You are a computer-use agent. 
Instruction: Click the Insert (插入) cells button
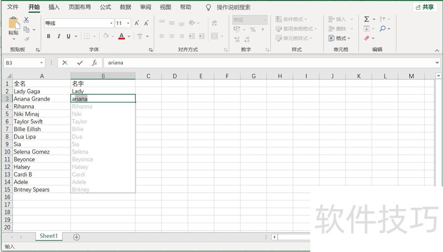pyautogui.click(x=337, y=19)
